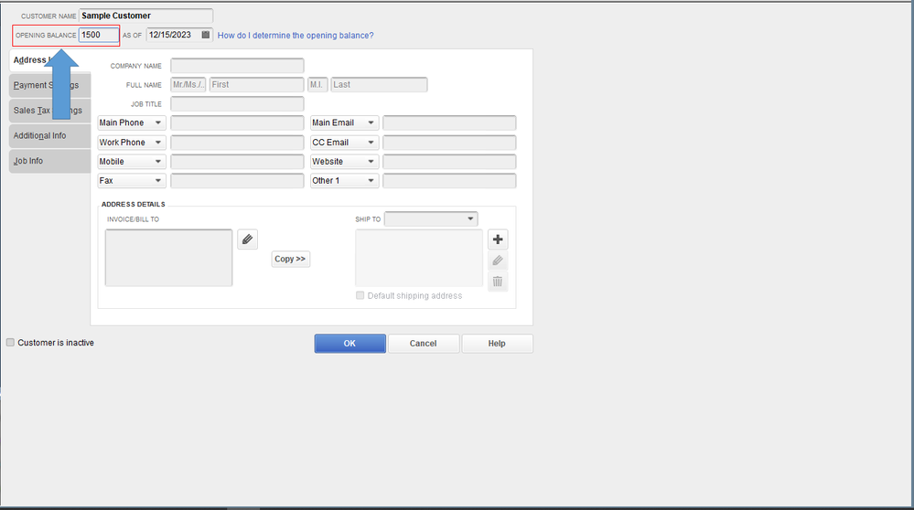914x510 pixels.
Task: Click the First name field
Action: [x=256, y=85]
